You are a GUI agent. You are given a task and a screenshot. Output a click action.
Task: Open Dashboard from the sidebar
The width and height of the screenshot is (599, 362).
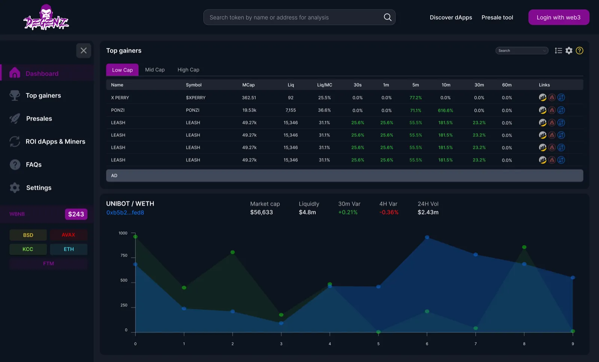coord(47,73)
